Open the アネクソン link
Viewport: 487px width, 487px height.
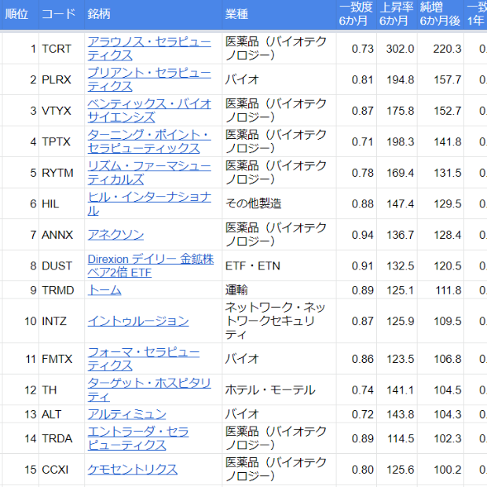point(115,235)
